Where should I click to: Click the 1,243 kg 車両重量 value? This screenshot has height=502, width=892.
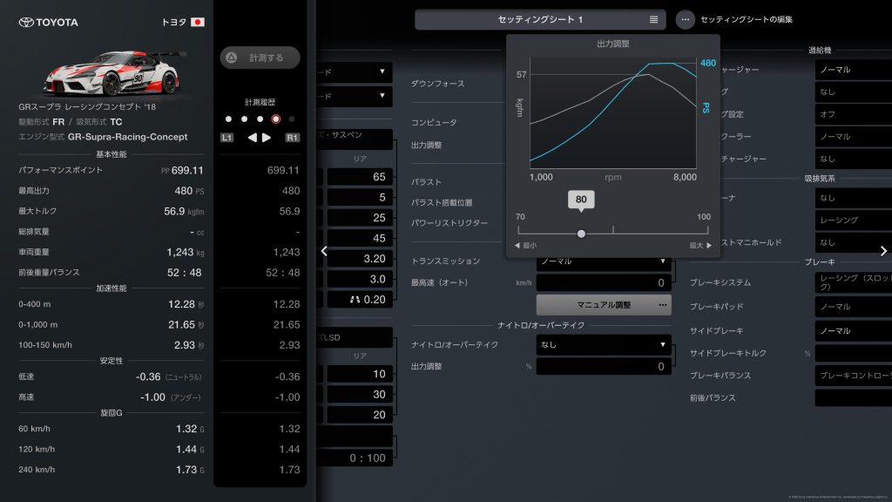point(186,252)
